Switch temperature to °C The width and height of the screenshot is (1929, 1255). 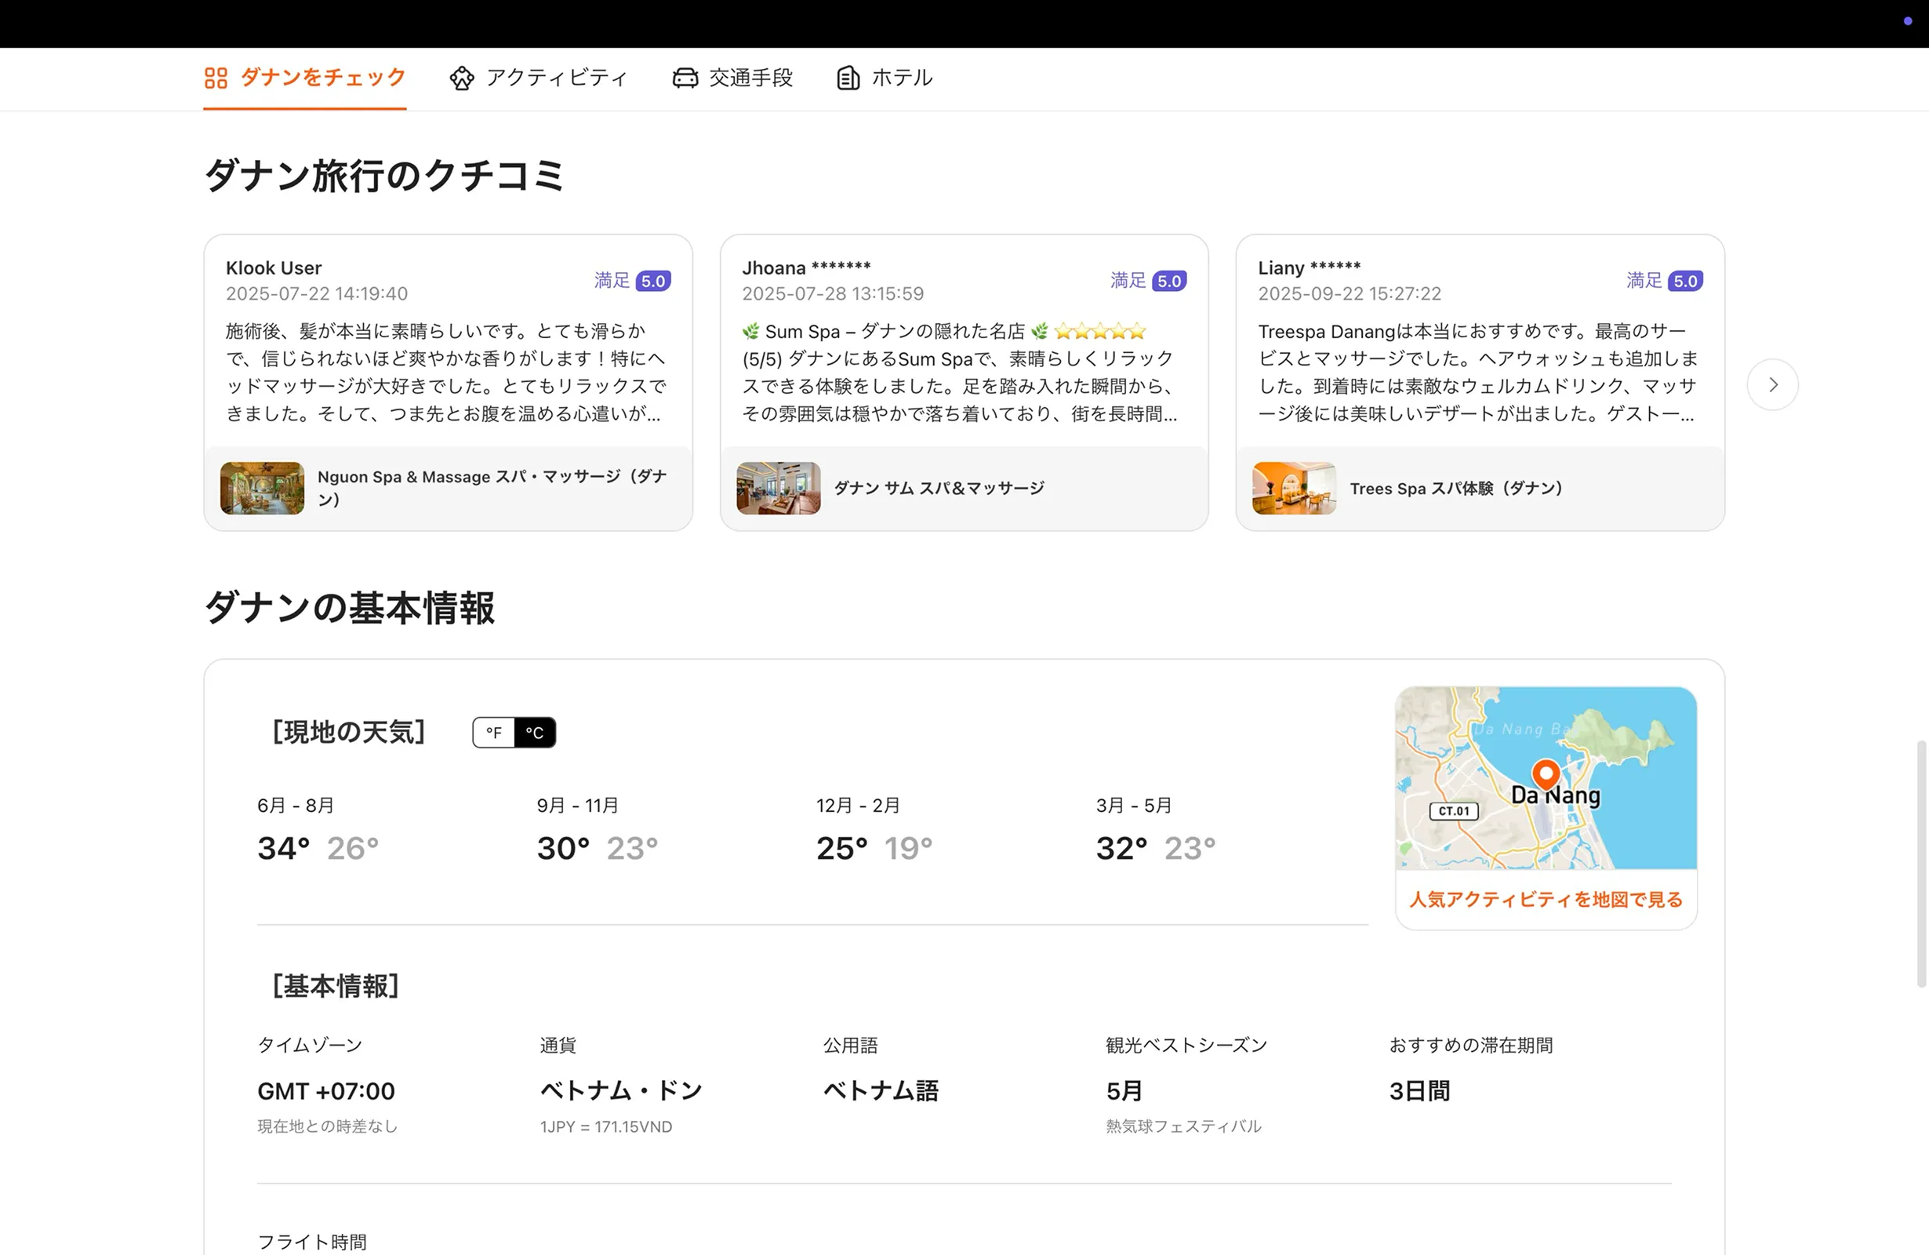[x=535, y=732]
